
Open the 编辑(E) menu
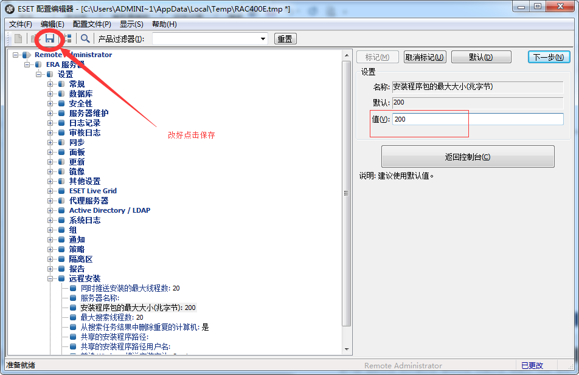(x=52, y=24)
